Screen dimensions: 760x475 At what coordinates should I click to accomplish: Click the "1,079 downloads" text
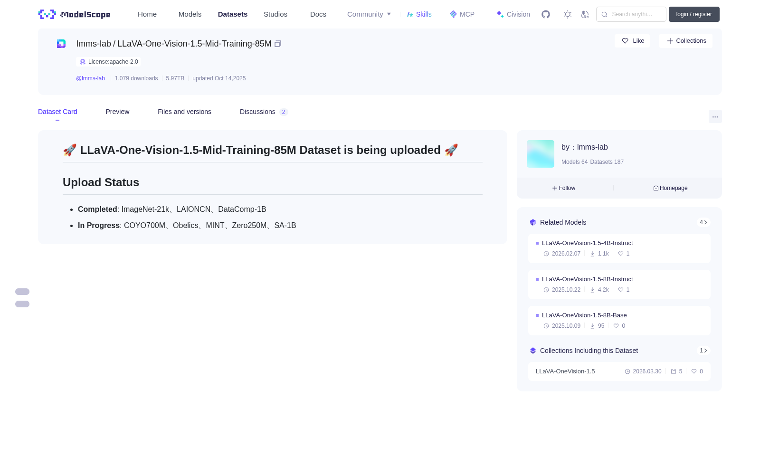(136, 78)
